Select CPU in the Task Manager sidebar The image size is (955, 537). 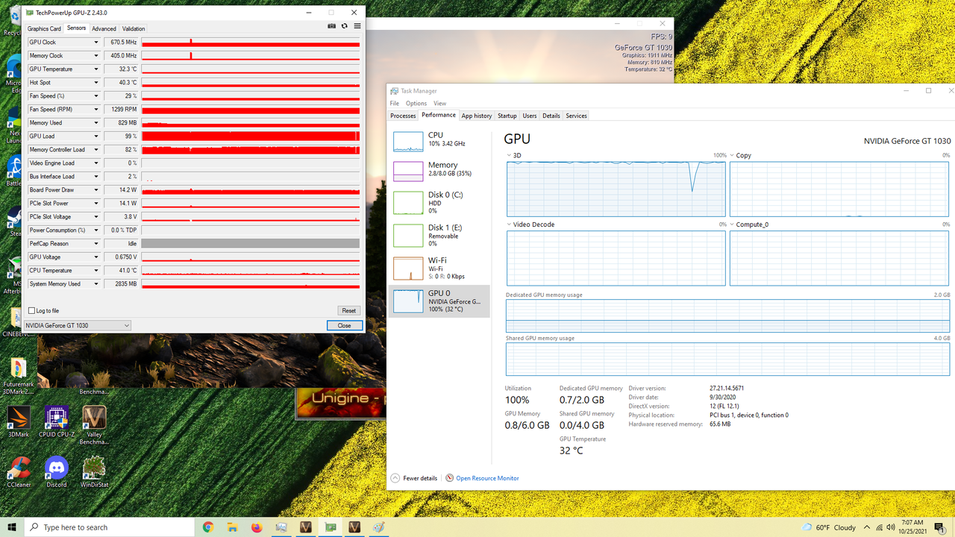coord(439,139)
